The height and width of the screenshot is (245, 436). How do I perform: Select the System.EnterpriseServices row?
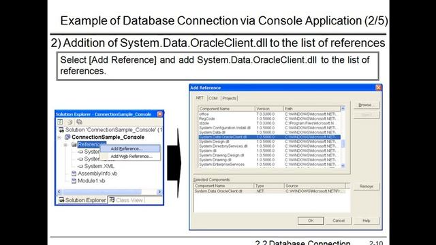pyautogui.click(x=270, y=165)
